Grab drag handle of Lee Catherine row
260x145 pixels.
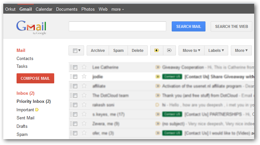pos(71,67)
